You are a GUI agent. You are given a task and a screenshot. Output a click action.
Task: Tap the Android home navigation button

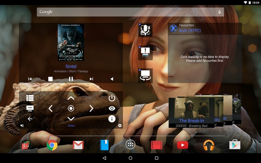coord(130,158)
